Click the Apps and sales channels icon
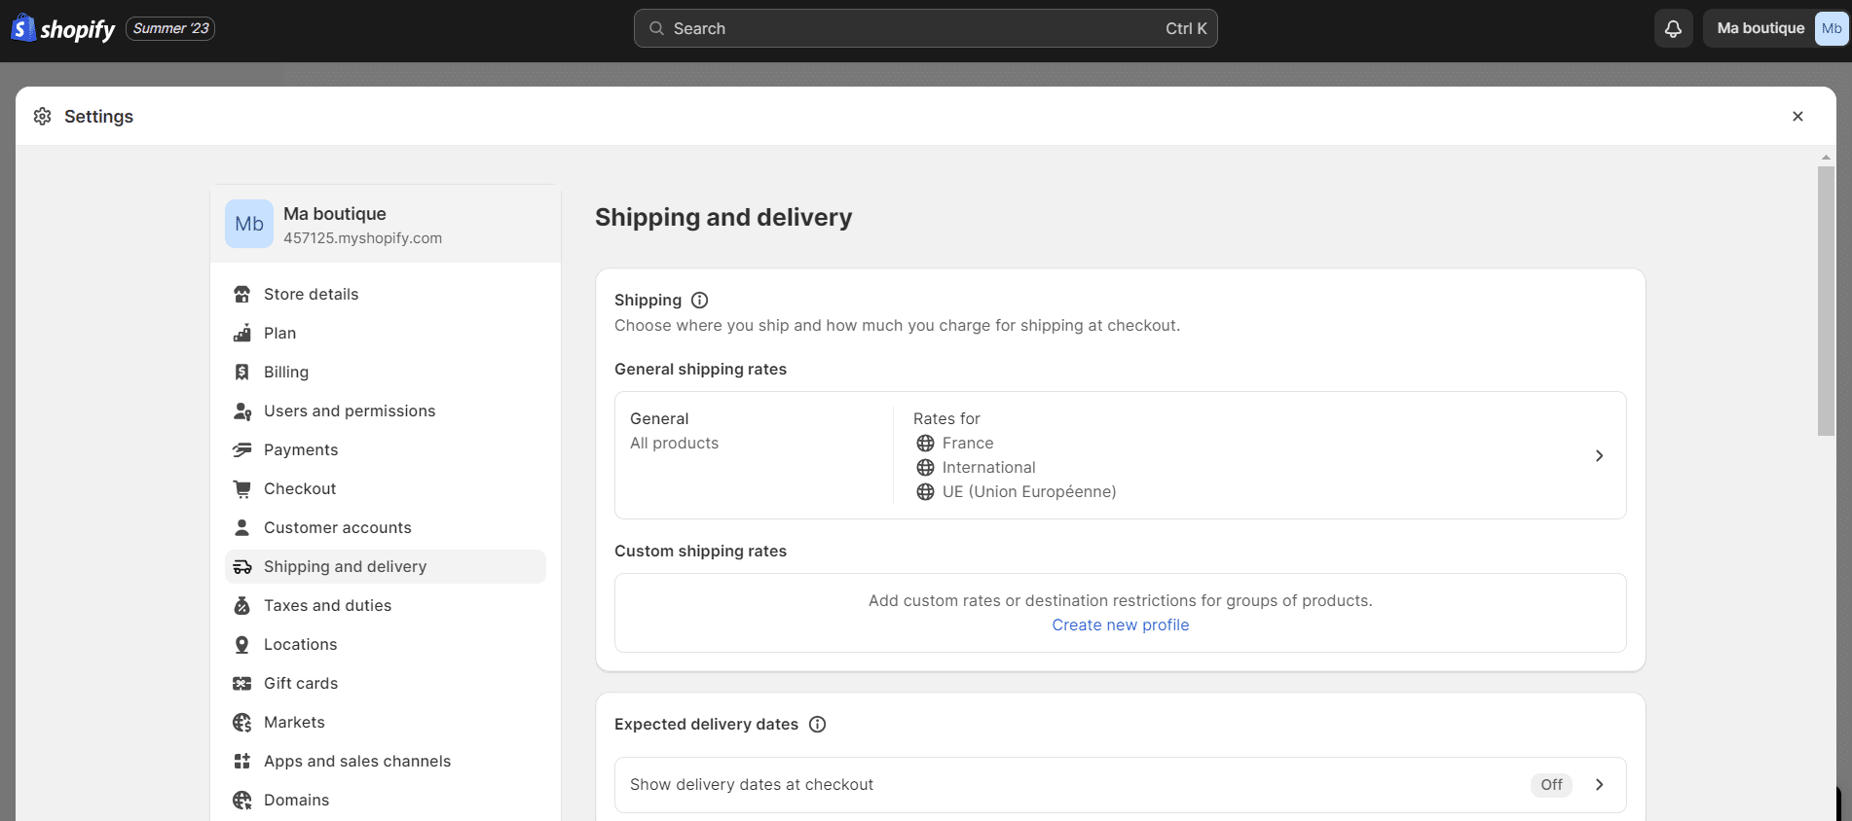 coord(242,761)
